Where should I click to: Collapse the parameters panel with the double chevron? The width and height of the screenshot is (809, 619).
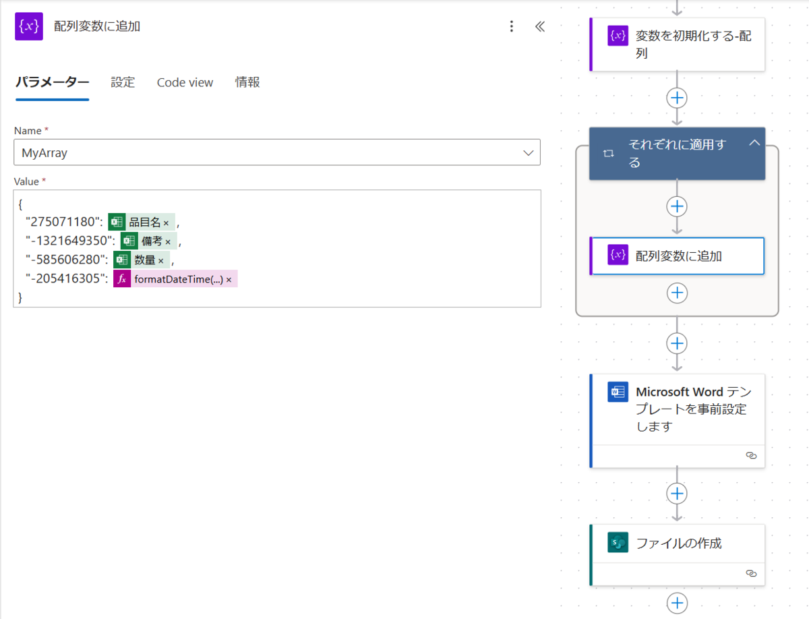(x=539, y=26)
